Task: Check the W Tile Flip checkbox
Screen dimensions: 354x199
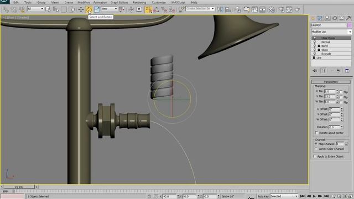Action: coord(341,102)
